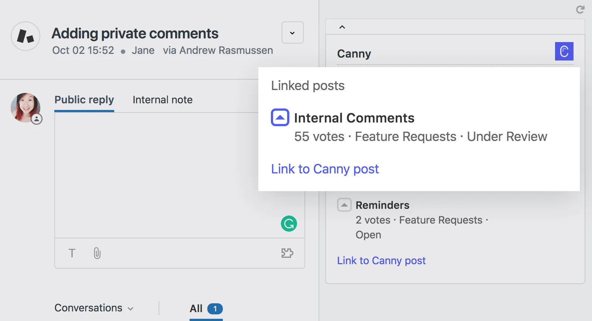Click the refresh icon in the apps panel
The height and width of the screenshot is (321, 592).
[580, 10]
